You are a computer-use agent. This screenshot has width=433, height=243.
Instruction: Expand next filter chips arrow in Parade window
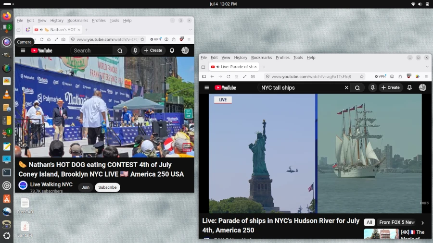pyautogui.click(x=422, y=223)
